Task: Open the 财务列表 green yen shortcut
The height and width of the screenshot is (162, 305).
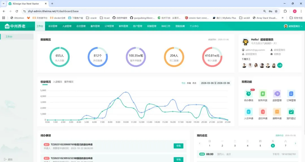Action: (x=263, y=94)
